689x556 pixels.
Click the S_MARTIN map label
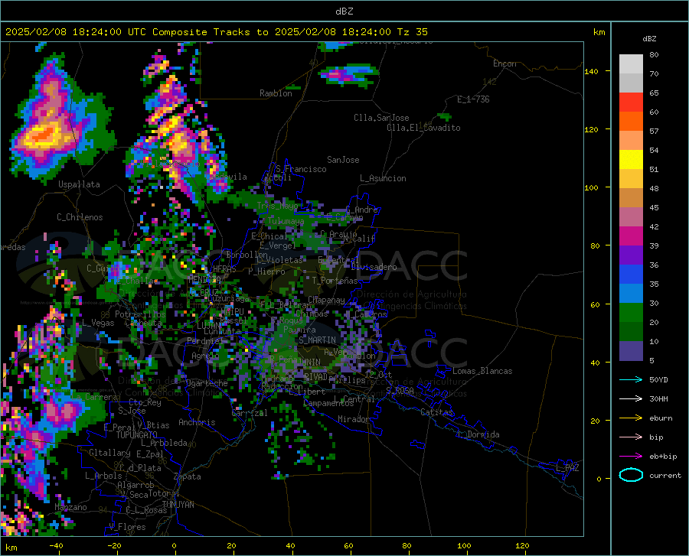click(x=317, y=340)
